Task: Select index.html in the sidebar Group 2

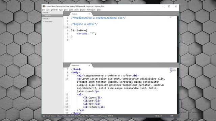Action: coord(52,22)
